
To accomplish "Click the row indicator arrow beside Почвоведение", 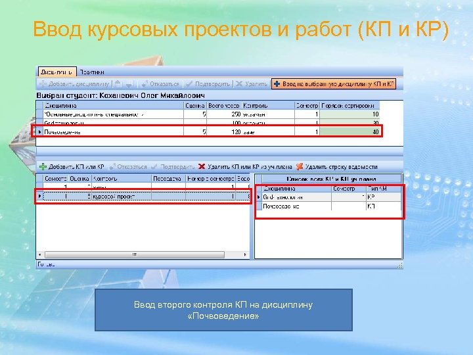I will click(x=40, y=131).
